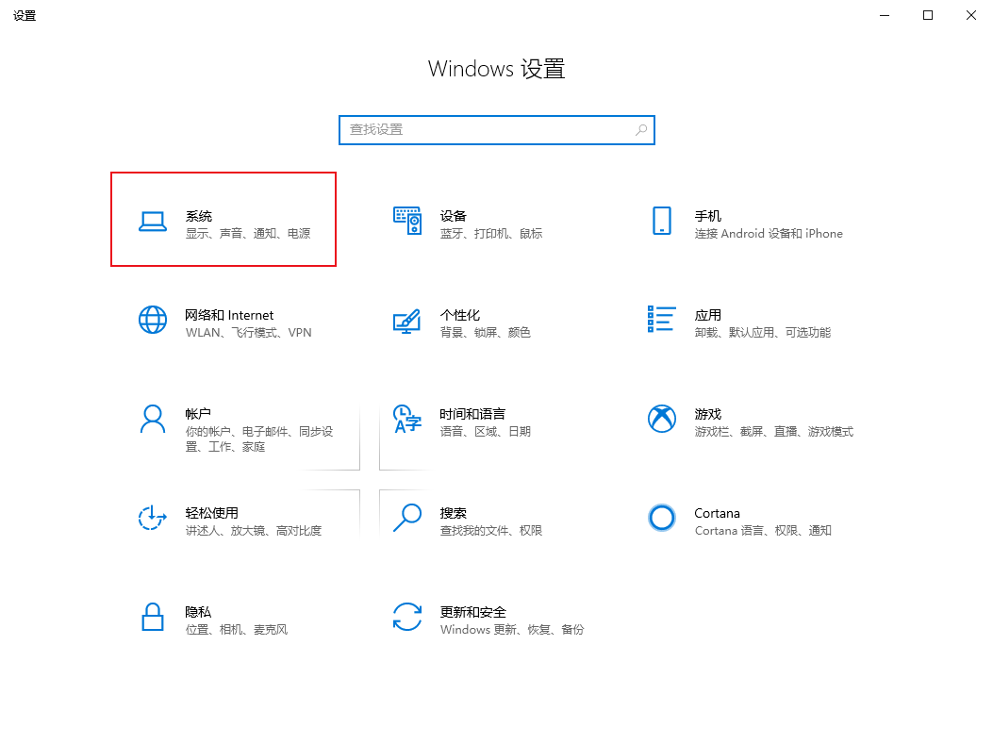
Task: Click the 设备 category title
Action: pyautogui.click(x=454, y=216)
